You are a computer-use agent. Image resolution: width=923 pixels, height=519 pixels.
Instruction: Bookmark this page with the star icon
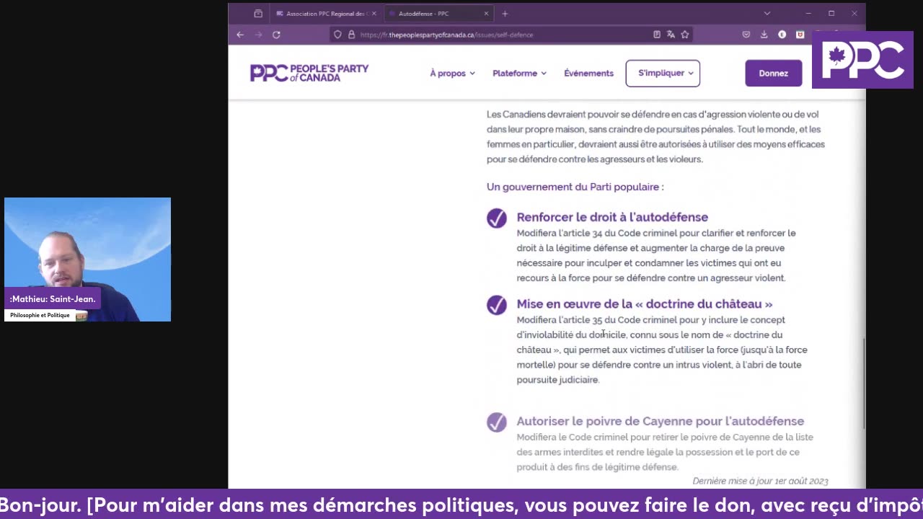click(x=685, y=35)
